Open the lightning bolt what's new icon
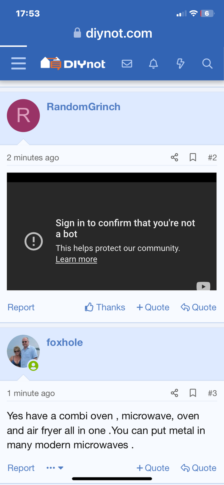The image size is (224, 485). pos(180,64)
